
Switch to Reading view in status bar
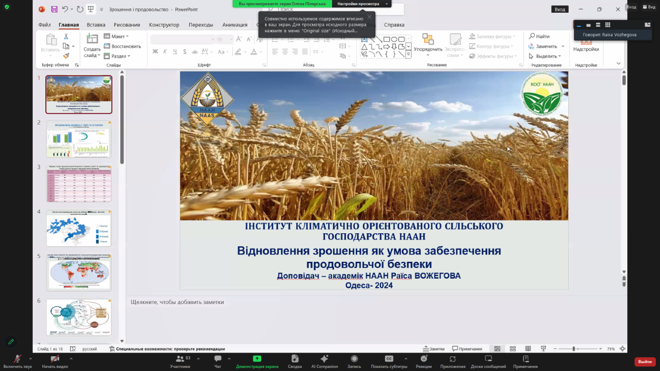tap(528, 349)
